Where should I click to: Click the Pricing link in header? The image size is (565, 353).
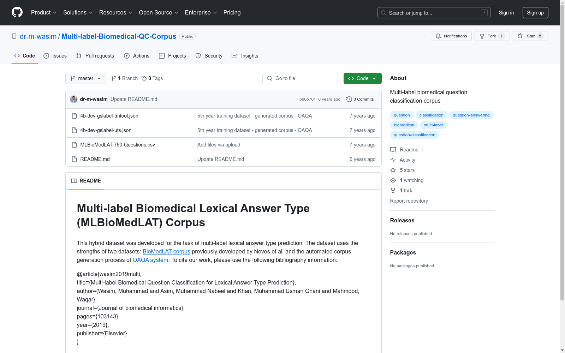pos(232,13)
